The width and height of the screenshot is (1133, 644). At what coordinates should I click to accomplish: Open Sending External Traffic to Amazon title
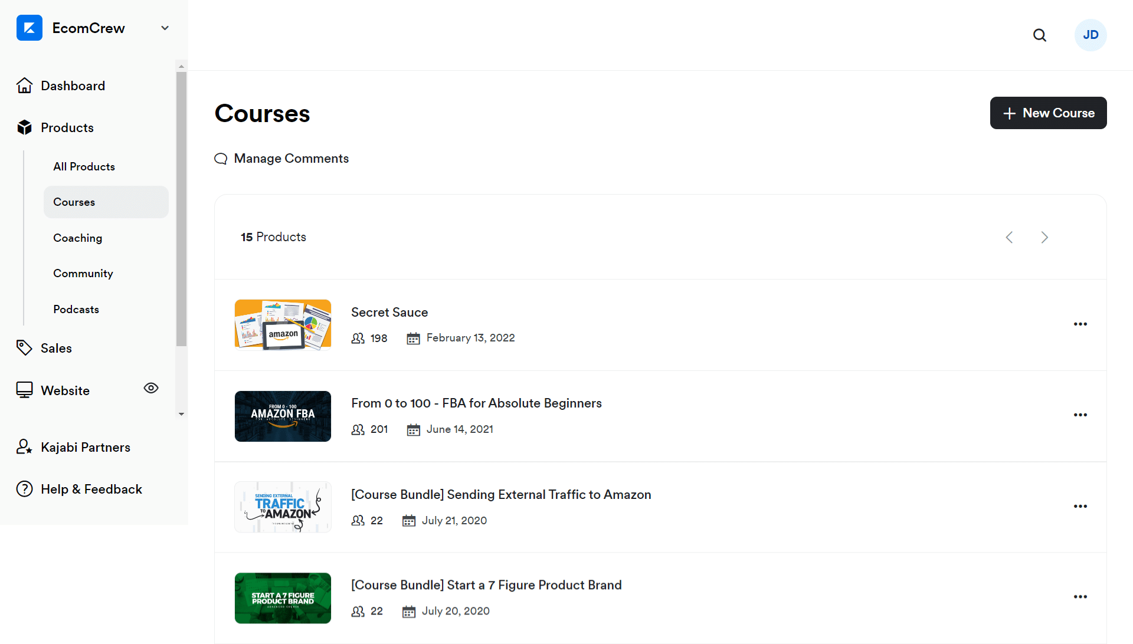pyautogui.click(x=501, y=494)
